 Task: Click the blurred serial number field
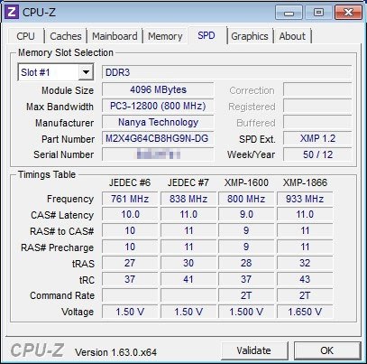158,154
